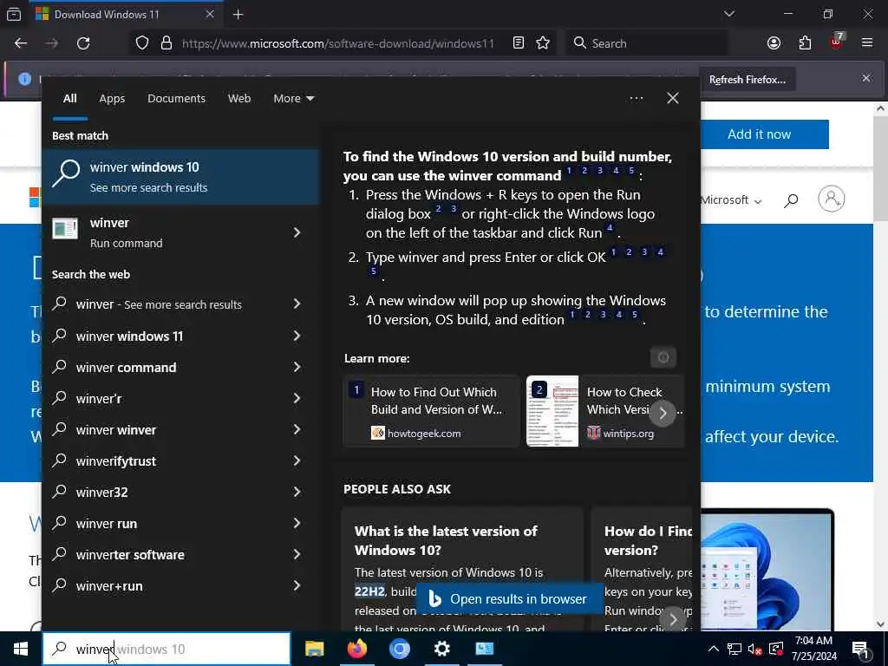
Task: Expand the winver'r suggestion arrow
Action: [297, 399]
